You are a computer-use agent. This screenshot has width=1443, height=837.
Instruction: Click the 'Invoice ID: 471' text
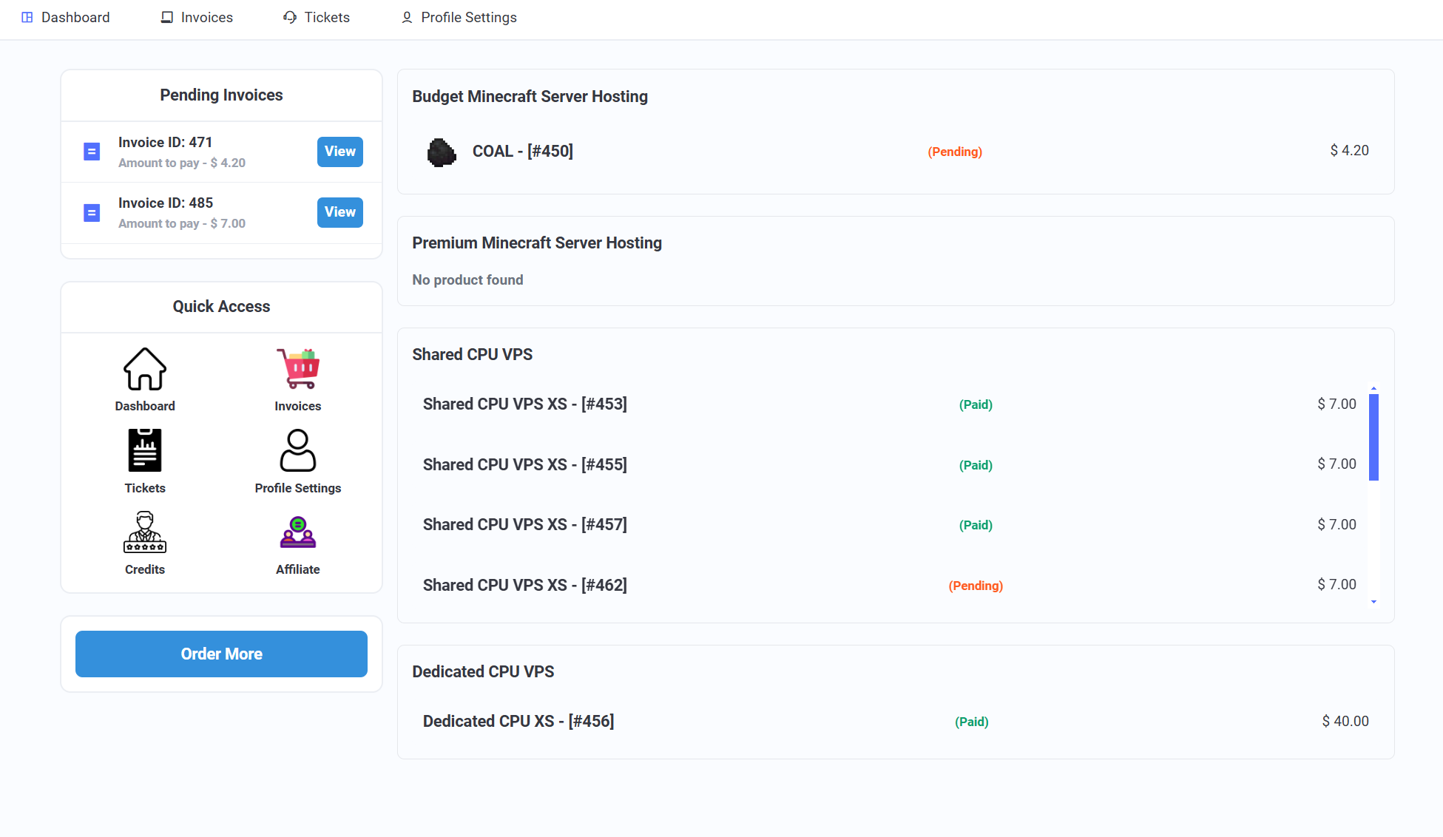[x=166, y=142]
